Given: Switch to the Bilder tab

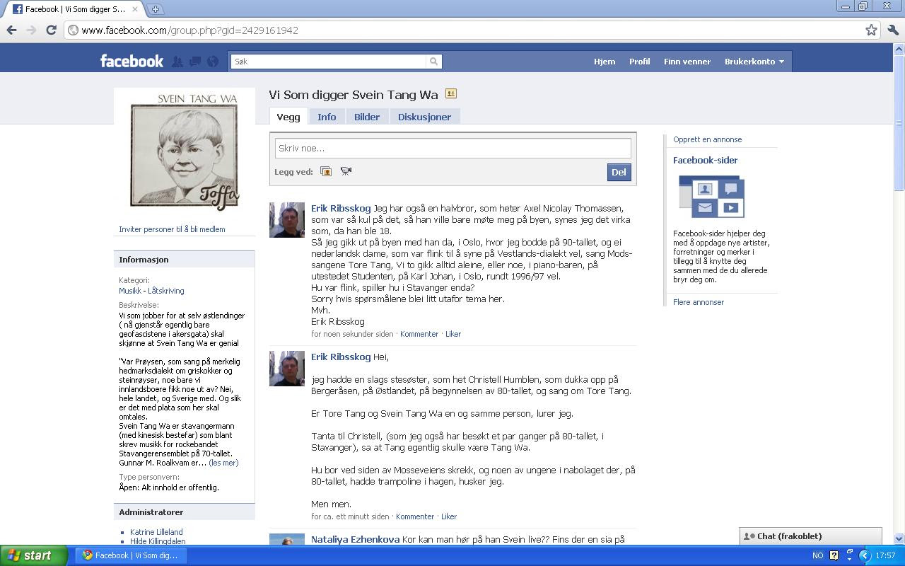Looking at the screenshot, I should coord(367,117).
